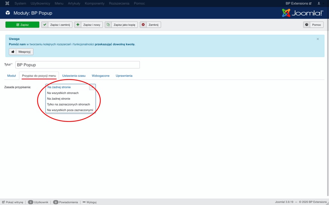Click the Joomla logo icon in top menu
The width and height of the screenshot is (329, 205).
pyautogui.click(x=7, y=4)
